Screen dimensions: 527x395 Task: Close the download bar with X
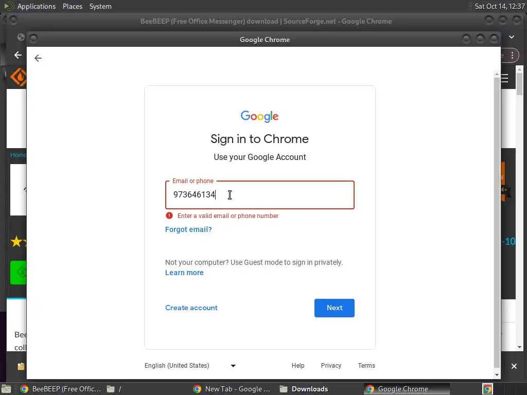click(x=514, y=366)
